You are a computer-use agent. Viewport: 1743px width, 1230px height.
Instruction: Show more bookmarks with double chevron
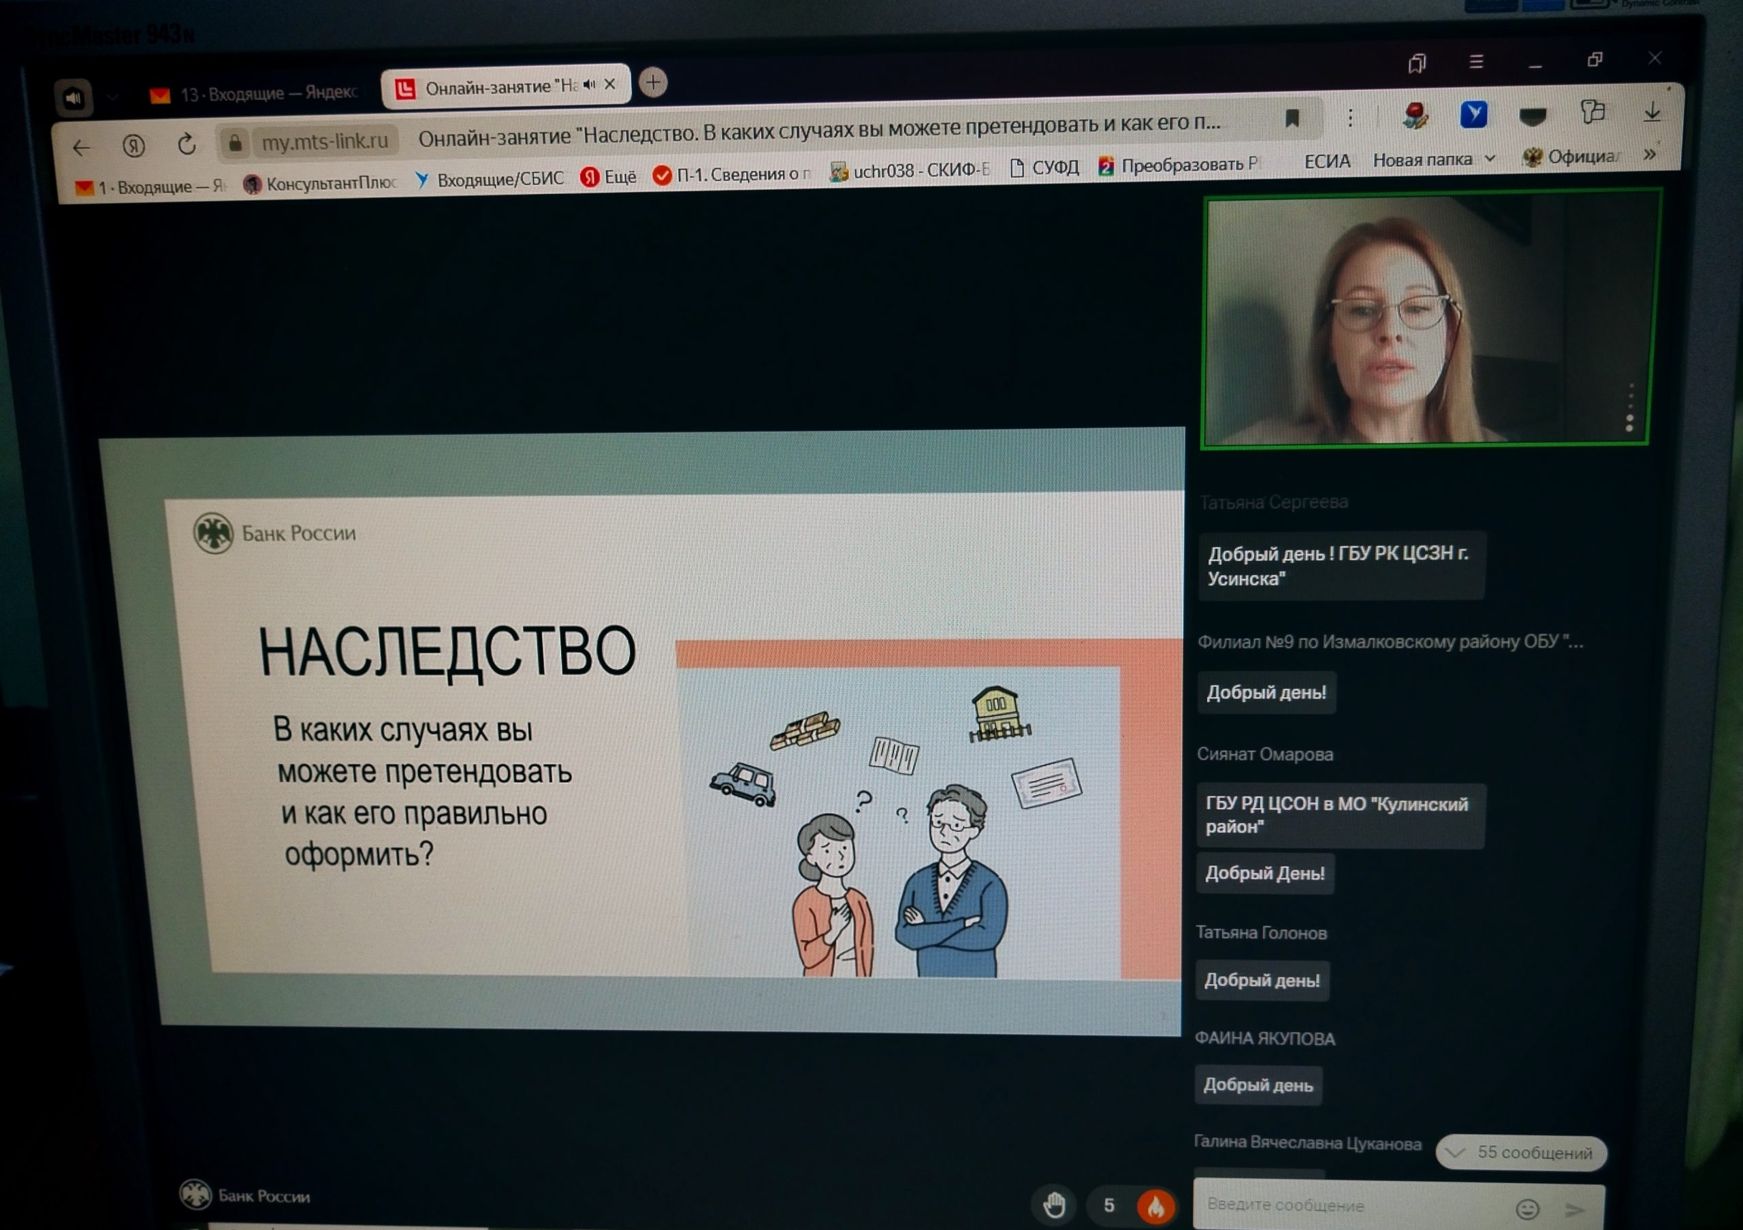click(1649, 154)
